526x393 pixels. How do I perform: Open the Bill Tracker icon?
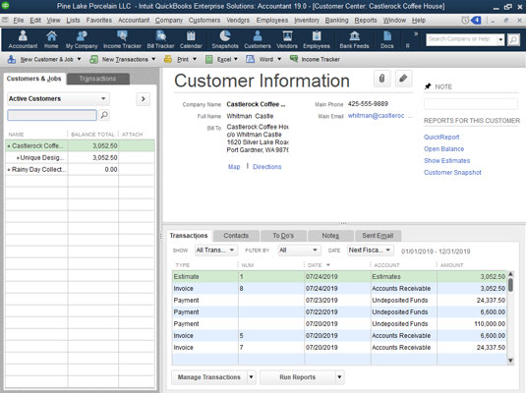coord(160,39)
